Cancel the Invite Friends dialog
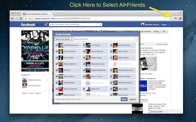This screenshot has width=196, height=122. point(133,99)
